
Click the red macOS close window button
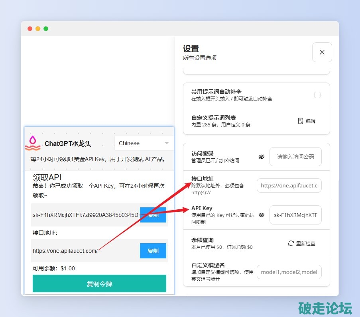(30, 29)
